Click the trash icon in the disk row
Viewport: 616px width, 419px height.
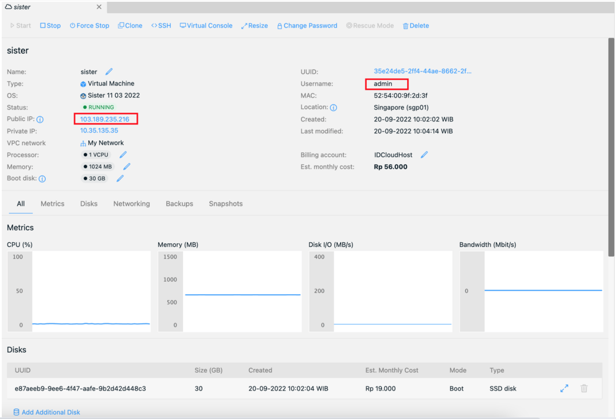coord(584,389)
